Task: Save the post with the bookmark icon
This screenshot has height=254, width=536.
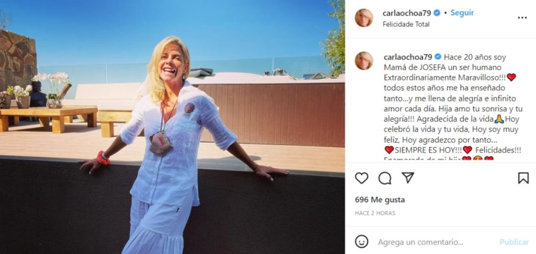Action: [x=523, y=178]
